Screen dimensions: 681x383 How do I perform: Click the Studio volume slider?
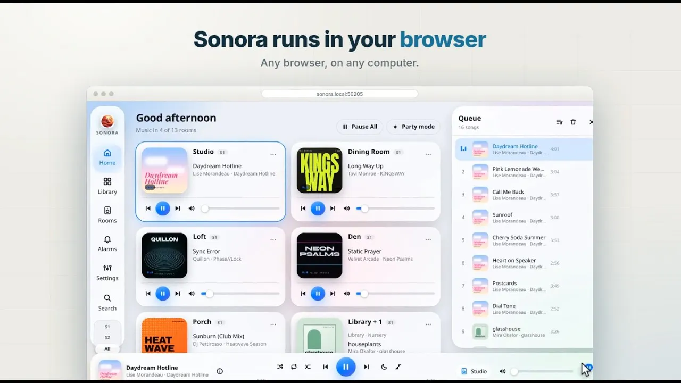pos(240,209)
